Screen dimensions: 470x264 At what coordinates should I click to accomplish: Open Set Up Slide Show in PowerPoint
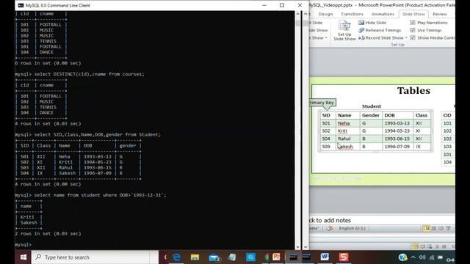coord(344,30)
